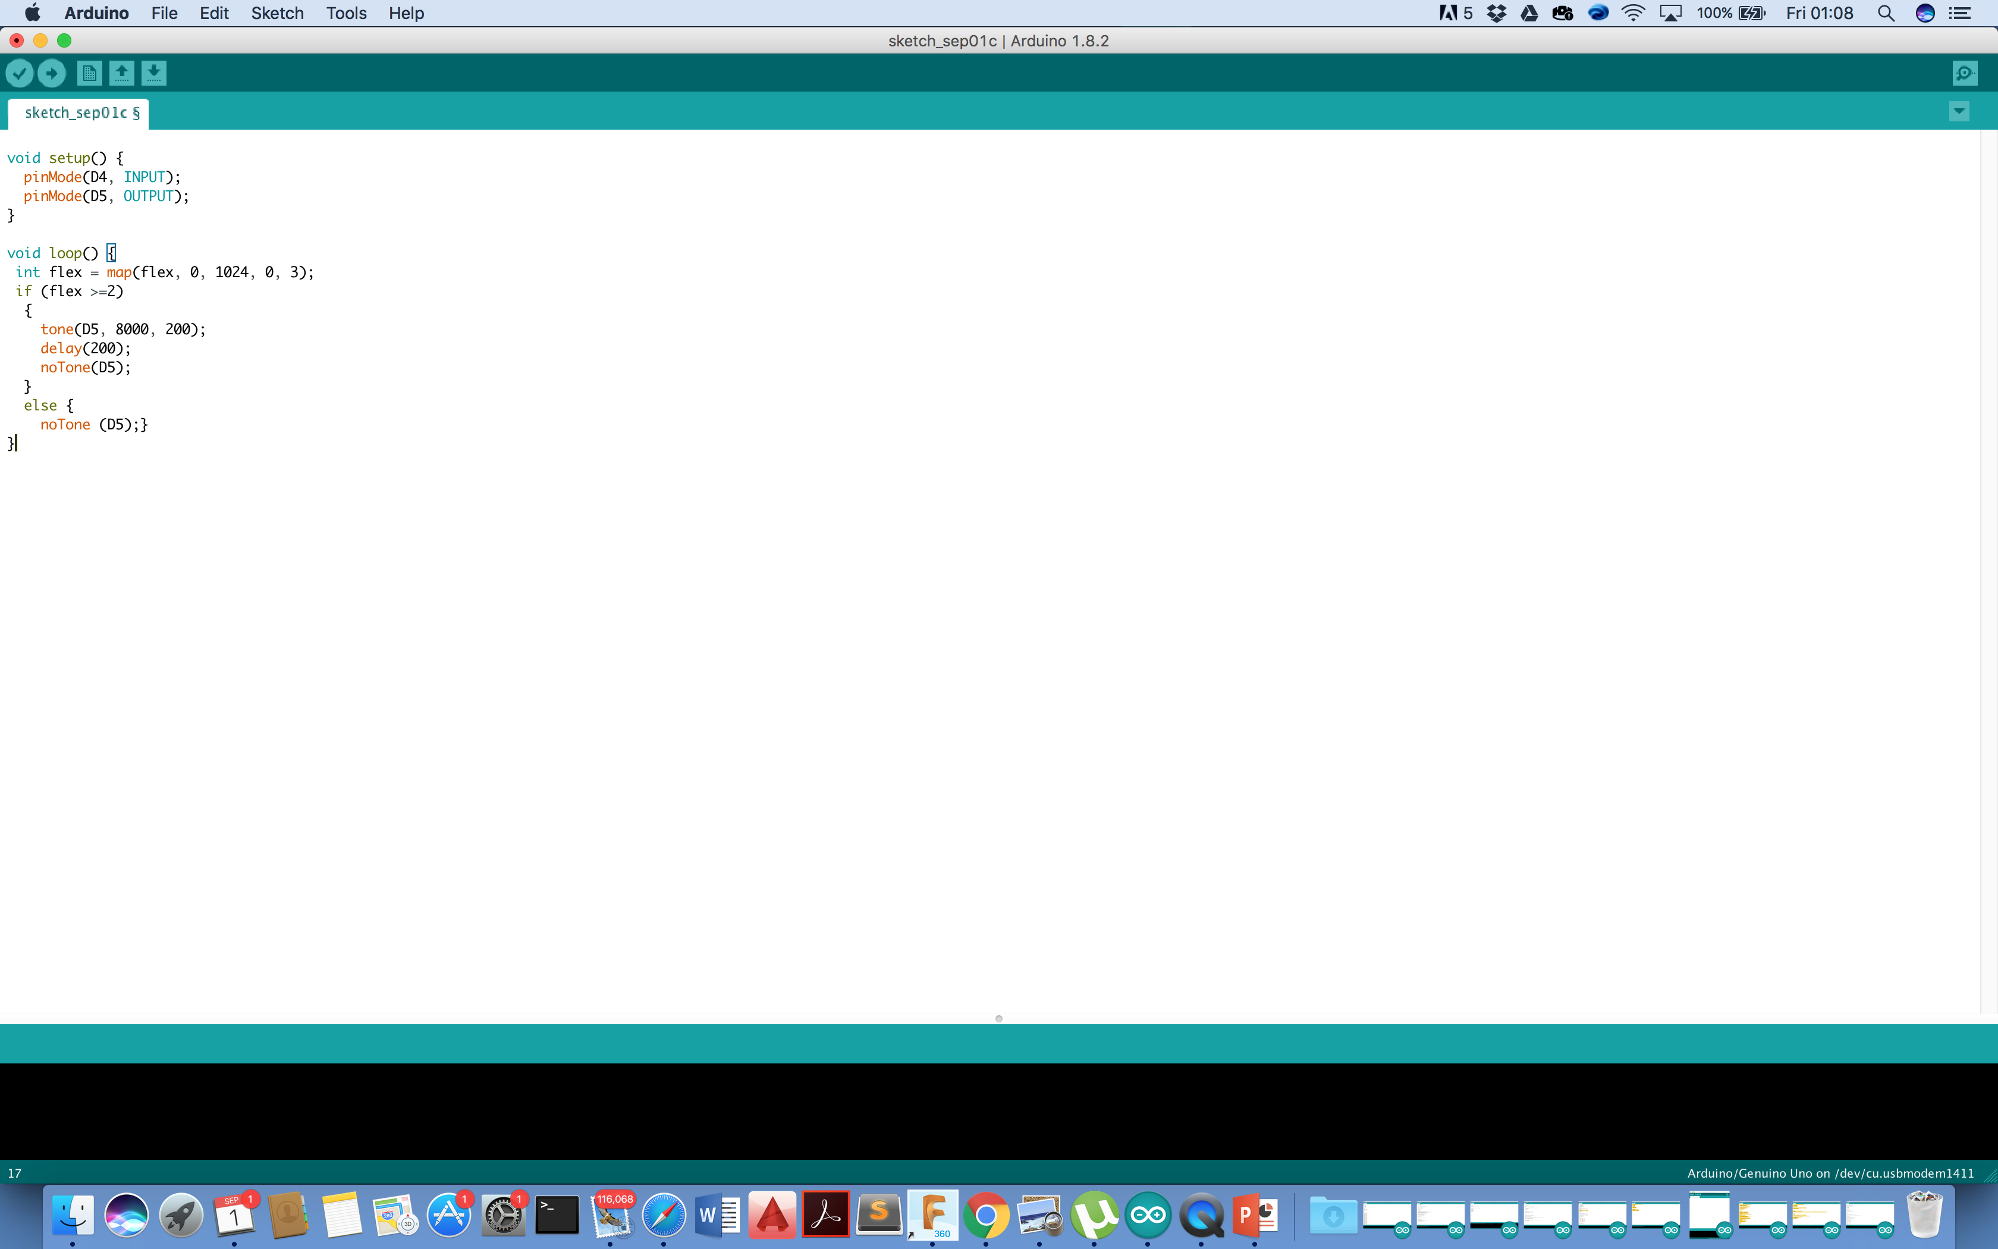Upload the sketch with the arrow button
Screen dimensions: 1998x1249
pos(51,74)
